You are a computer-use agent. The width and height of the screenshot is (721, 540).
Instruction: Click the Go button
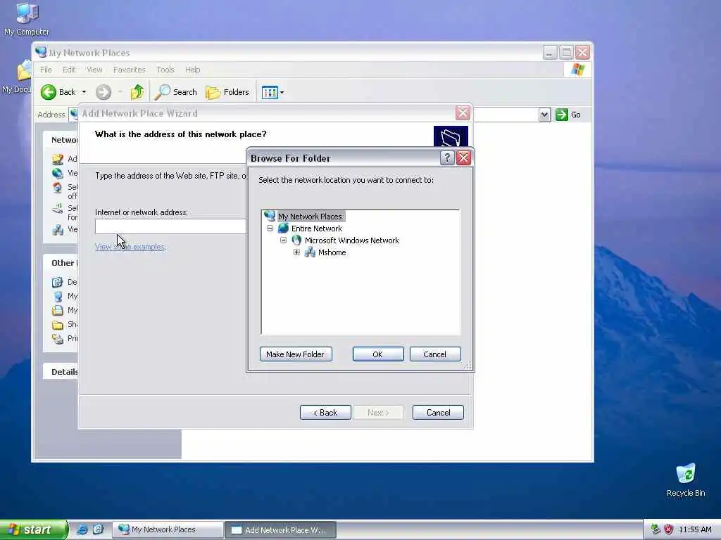(x=568, y=115)
